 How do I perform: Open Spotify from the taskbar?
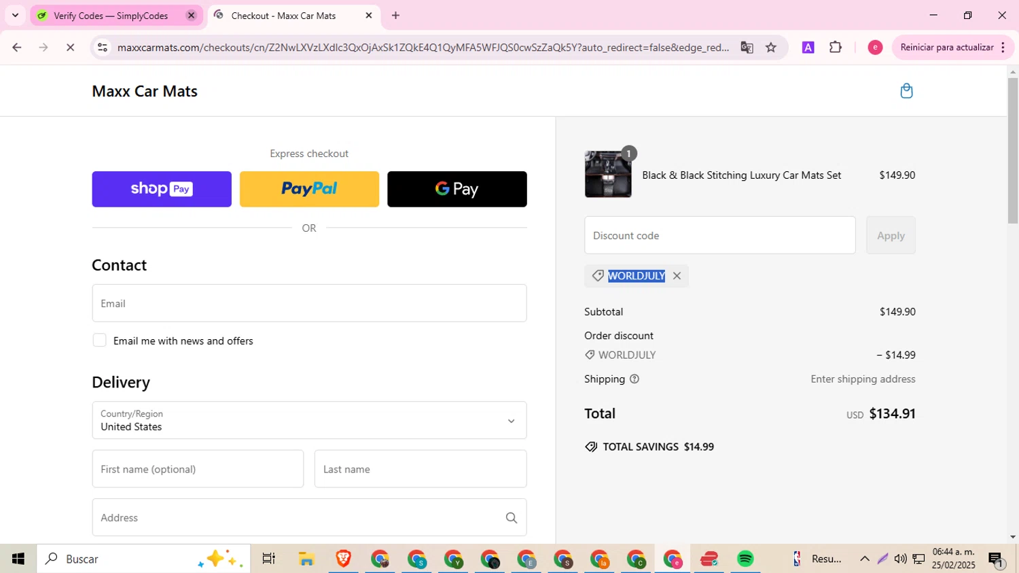point(745,559)
